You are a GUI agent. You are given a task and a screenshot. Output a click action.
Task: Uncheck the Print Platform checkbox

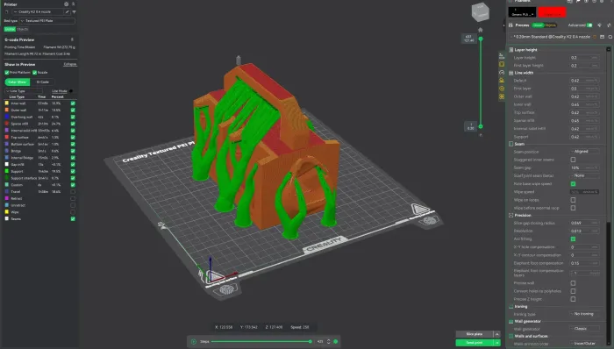pos(7,73)
